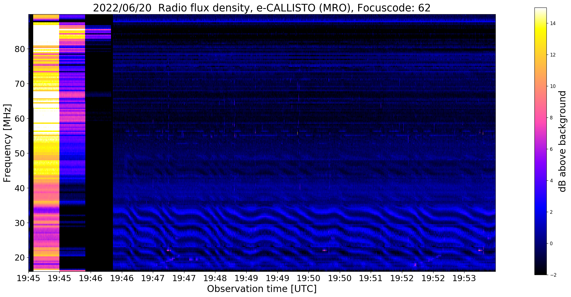Click the 40 MHz frequency tick label
Viewport: 571px width, 297px height.
pyautogui.click(x=20, y=188)
